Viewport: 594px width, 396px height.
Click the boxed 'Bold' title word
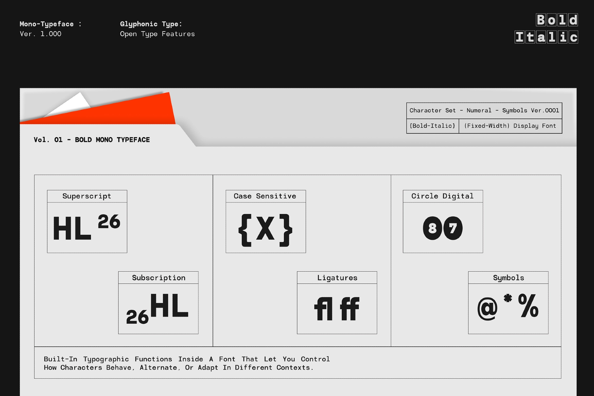coord(557,20)
